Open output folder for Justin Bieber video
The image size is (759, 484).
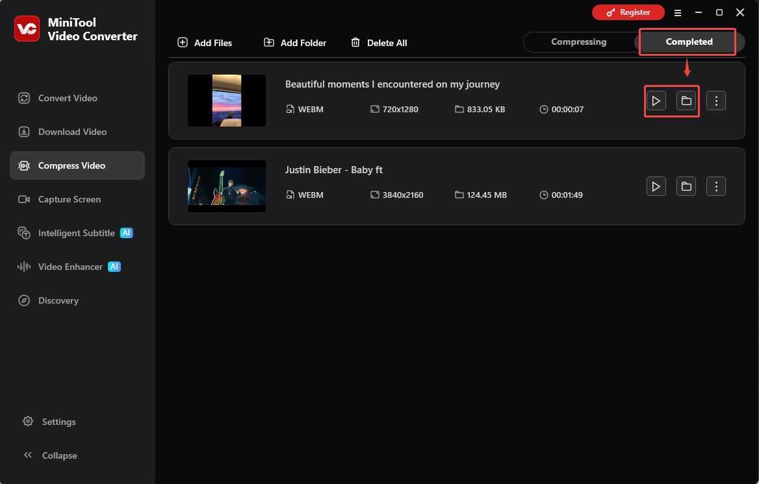[686, 187]
